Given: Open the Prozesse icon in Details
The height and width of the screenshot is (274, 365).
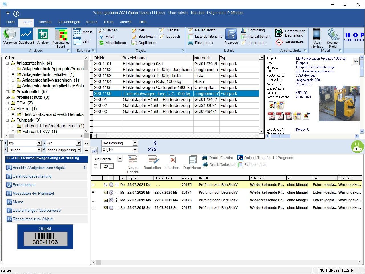Looking at the screenshot, I should (231, 35).
